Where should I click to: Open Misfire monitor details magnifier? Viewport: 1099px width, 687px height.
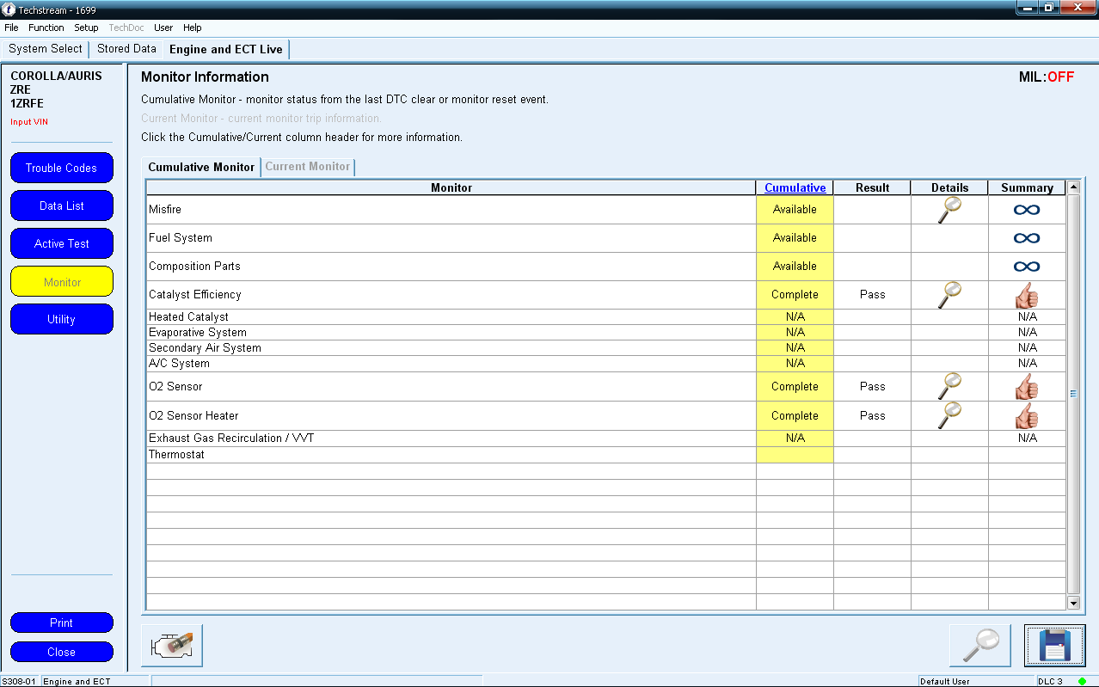coord(949,210)
